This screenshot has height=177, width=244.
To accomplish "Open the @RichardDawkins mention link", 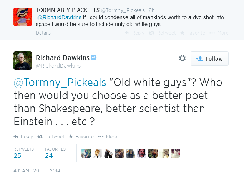I will 59,17.
